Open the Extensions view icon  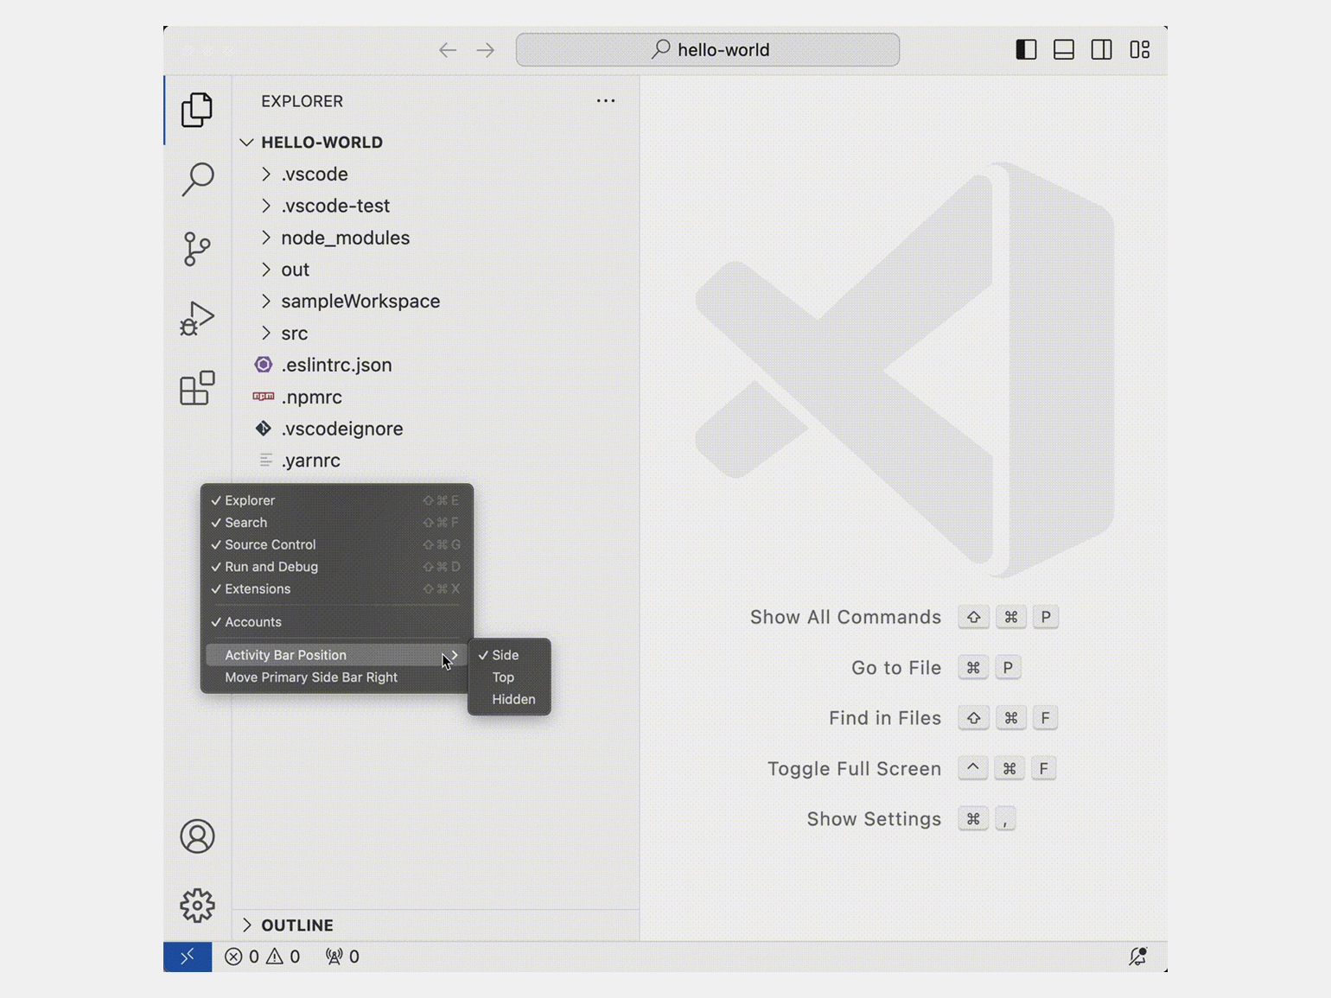tap(197, 388)
